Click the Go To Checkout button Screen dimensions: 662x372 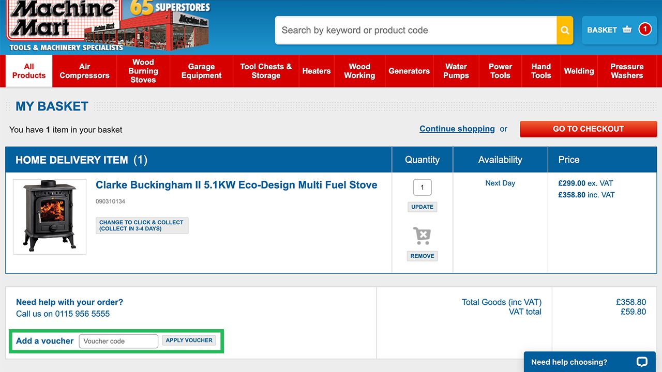(x=589, y=129)
